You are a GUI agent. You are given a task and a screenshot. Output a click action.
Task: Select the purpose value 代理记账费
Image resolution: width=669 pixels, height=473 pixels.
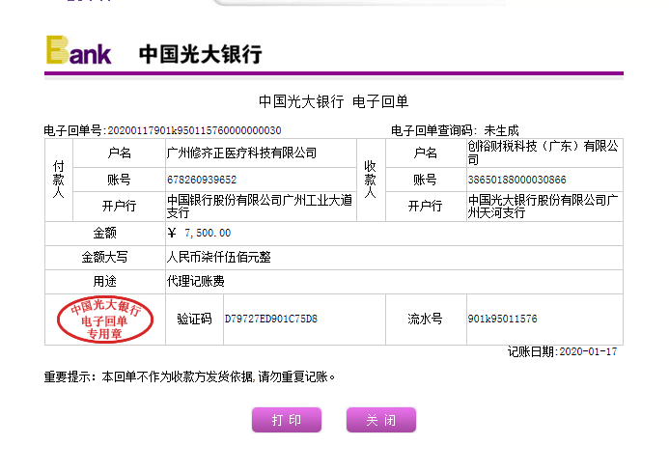click(x=195, y=281)
